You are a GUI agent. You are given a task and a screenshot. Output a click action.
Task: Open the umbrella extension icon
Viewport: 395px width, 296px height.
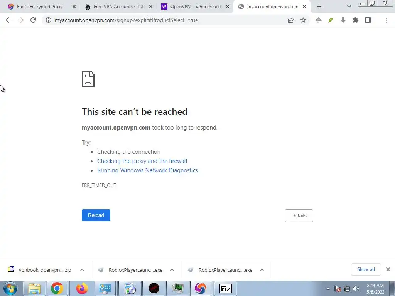318,20
